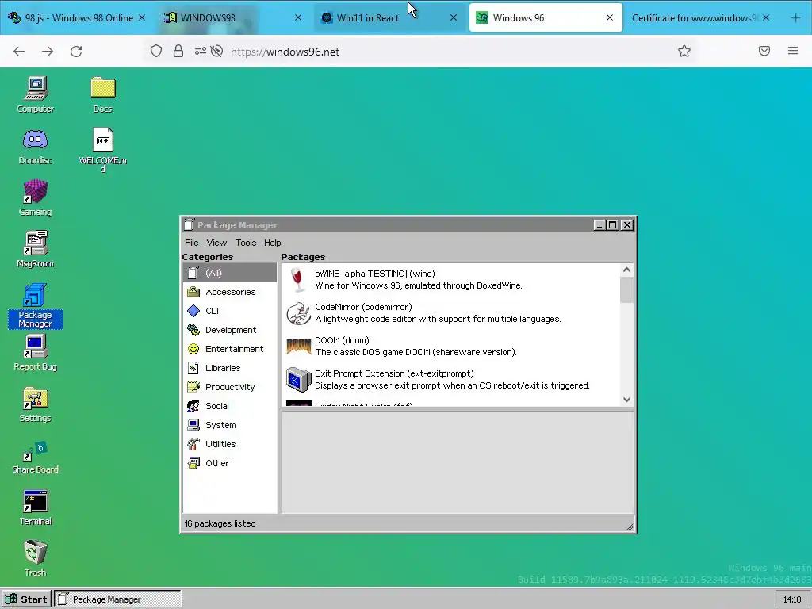Open the Trash desktop icon
The image size is (812, 609).
[35, 559]
